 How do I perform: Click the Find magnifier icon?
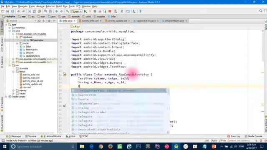pos(45,11)
